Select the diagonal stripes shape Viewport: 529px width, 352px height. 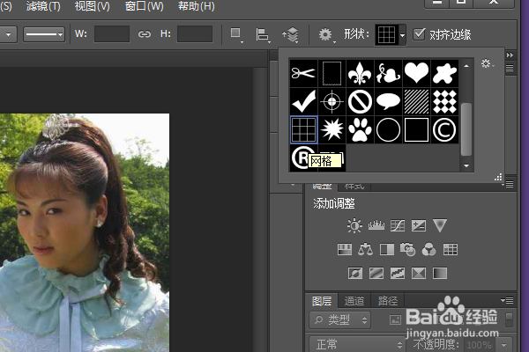416,101
